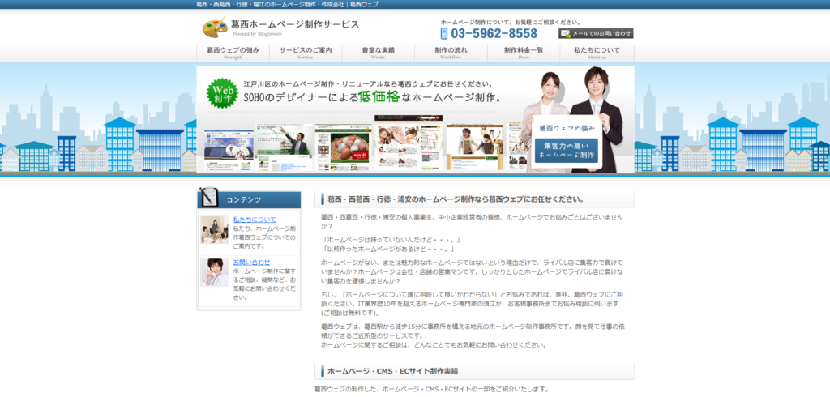View 制作料金一覧 Price page
Screen dimensions: 830x397
click(524, 53)
